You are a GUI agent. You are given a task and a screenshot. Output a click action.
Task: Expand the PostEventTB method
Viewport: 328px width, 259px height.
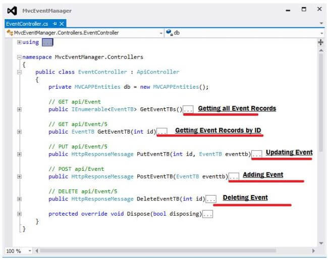coord(19,176)
